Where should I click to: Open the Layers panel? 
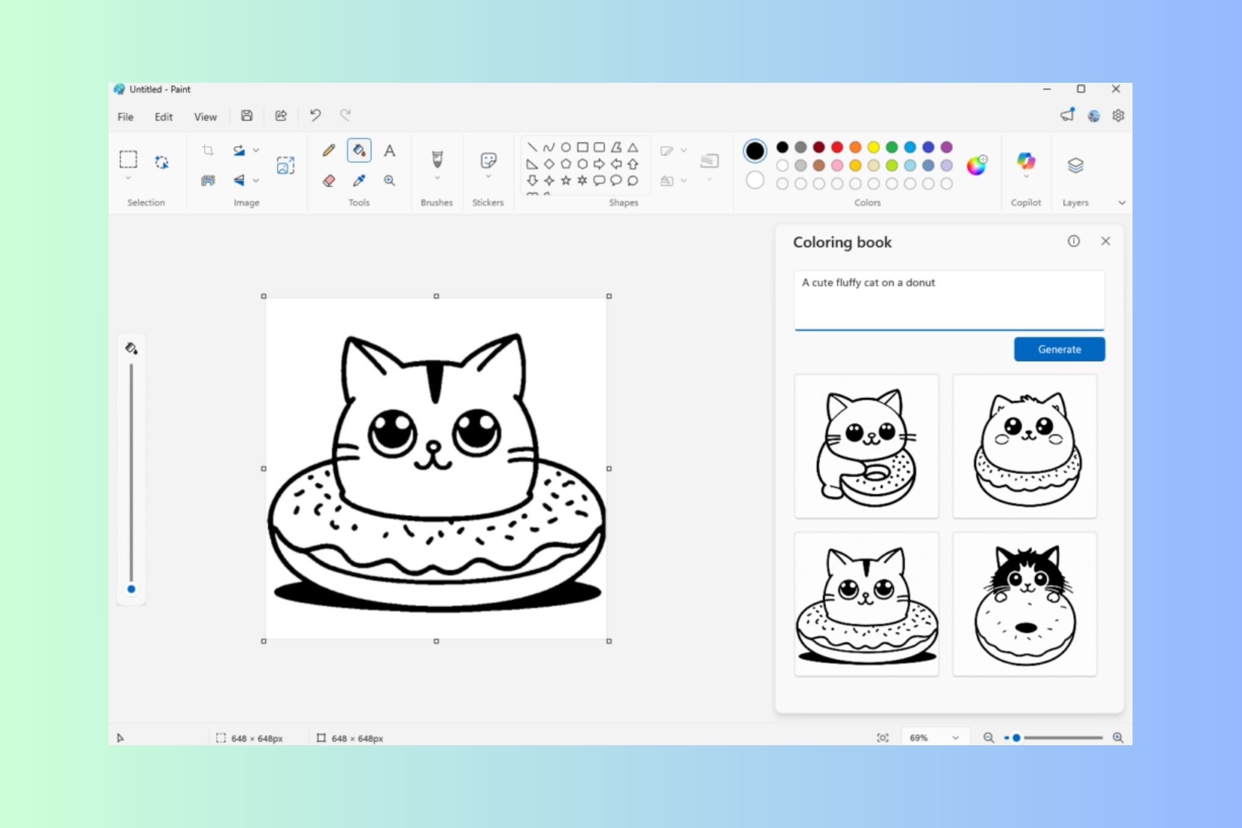click(x=1075, y=164)
